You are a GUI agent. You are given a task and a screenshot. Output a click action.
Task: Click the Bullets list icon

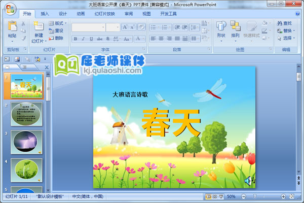point(154,27)
